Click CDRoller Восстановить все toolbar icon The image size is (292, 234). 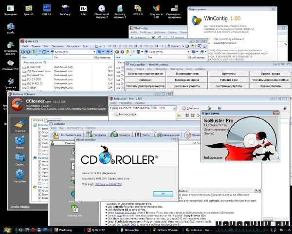pos(55,135)
